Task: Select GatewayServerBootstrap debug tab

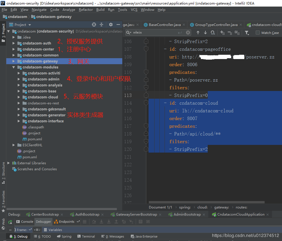Action: [x=136, y=214]
